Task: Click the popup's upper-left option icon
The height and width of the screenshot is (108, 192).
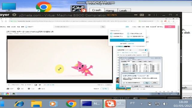Action: point(111,33)
